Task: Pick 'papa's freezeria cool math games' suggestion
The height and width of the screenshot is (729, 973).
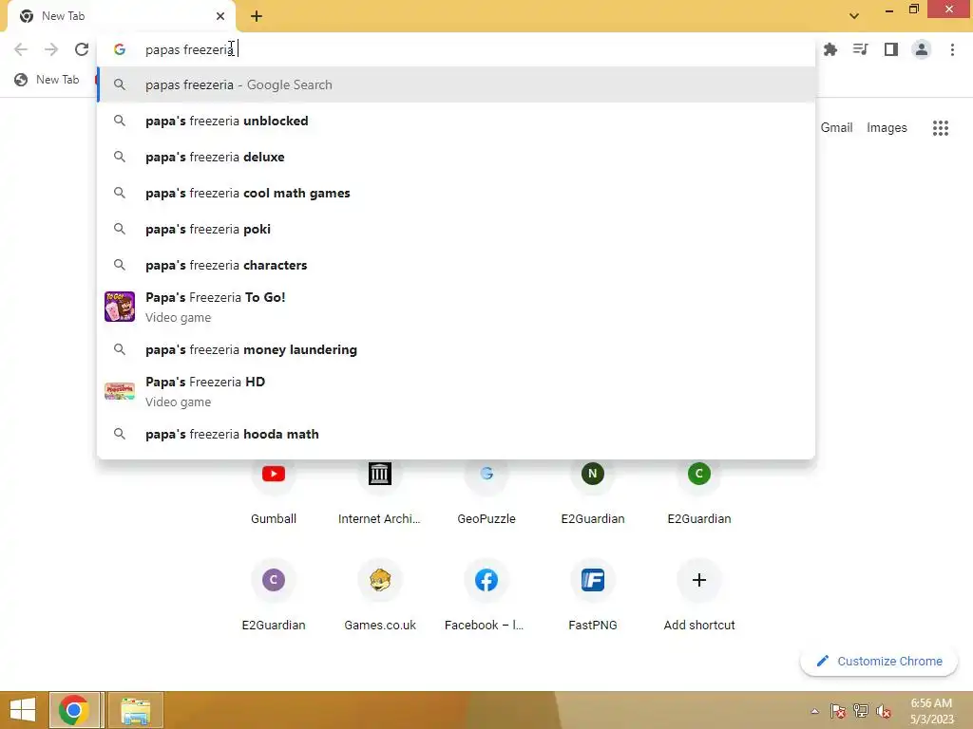Action: pyautogui.click(x=456, y=193)
